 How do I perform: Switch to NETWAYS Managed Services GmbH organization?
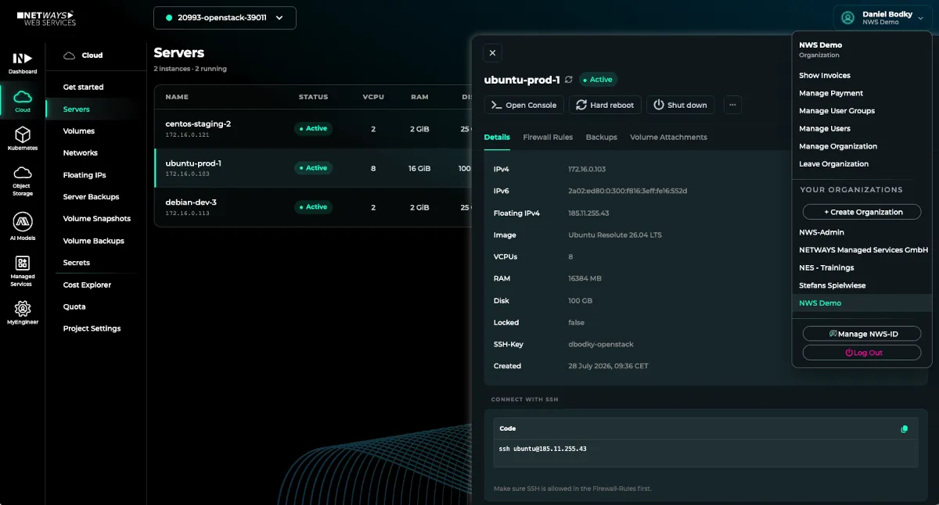863,250
